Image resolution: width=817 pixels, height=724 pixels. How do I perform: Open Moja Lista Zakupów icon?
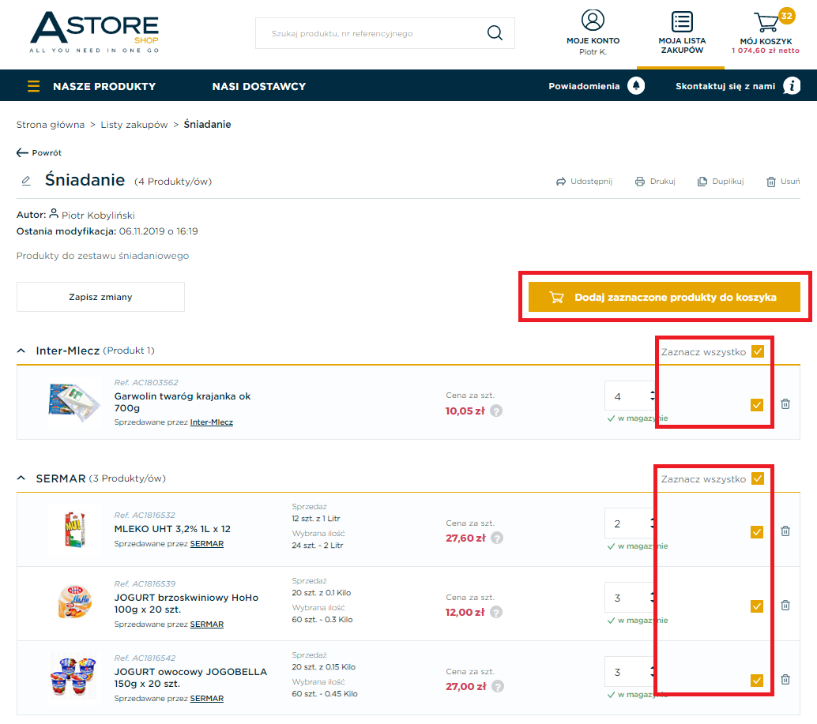[x=682, y=22]
